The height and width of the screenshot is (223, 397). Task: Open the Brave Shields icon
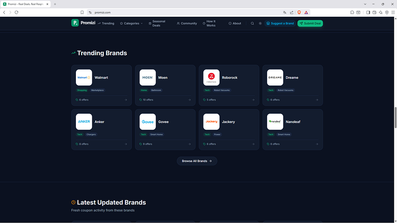(x=299, y=12)
